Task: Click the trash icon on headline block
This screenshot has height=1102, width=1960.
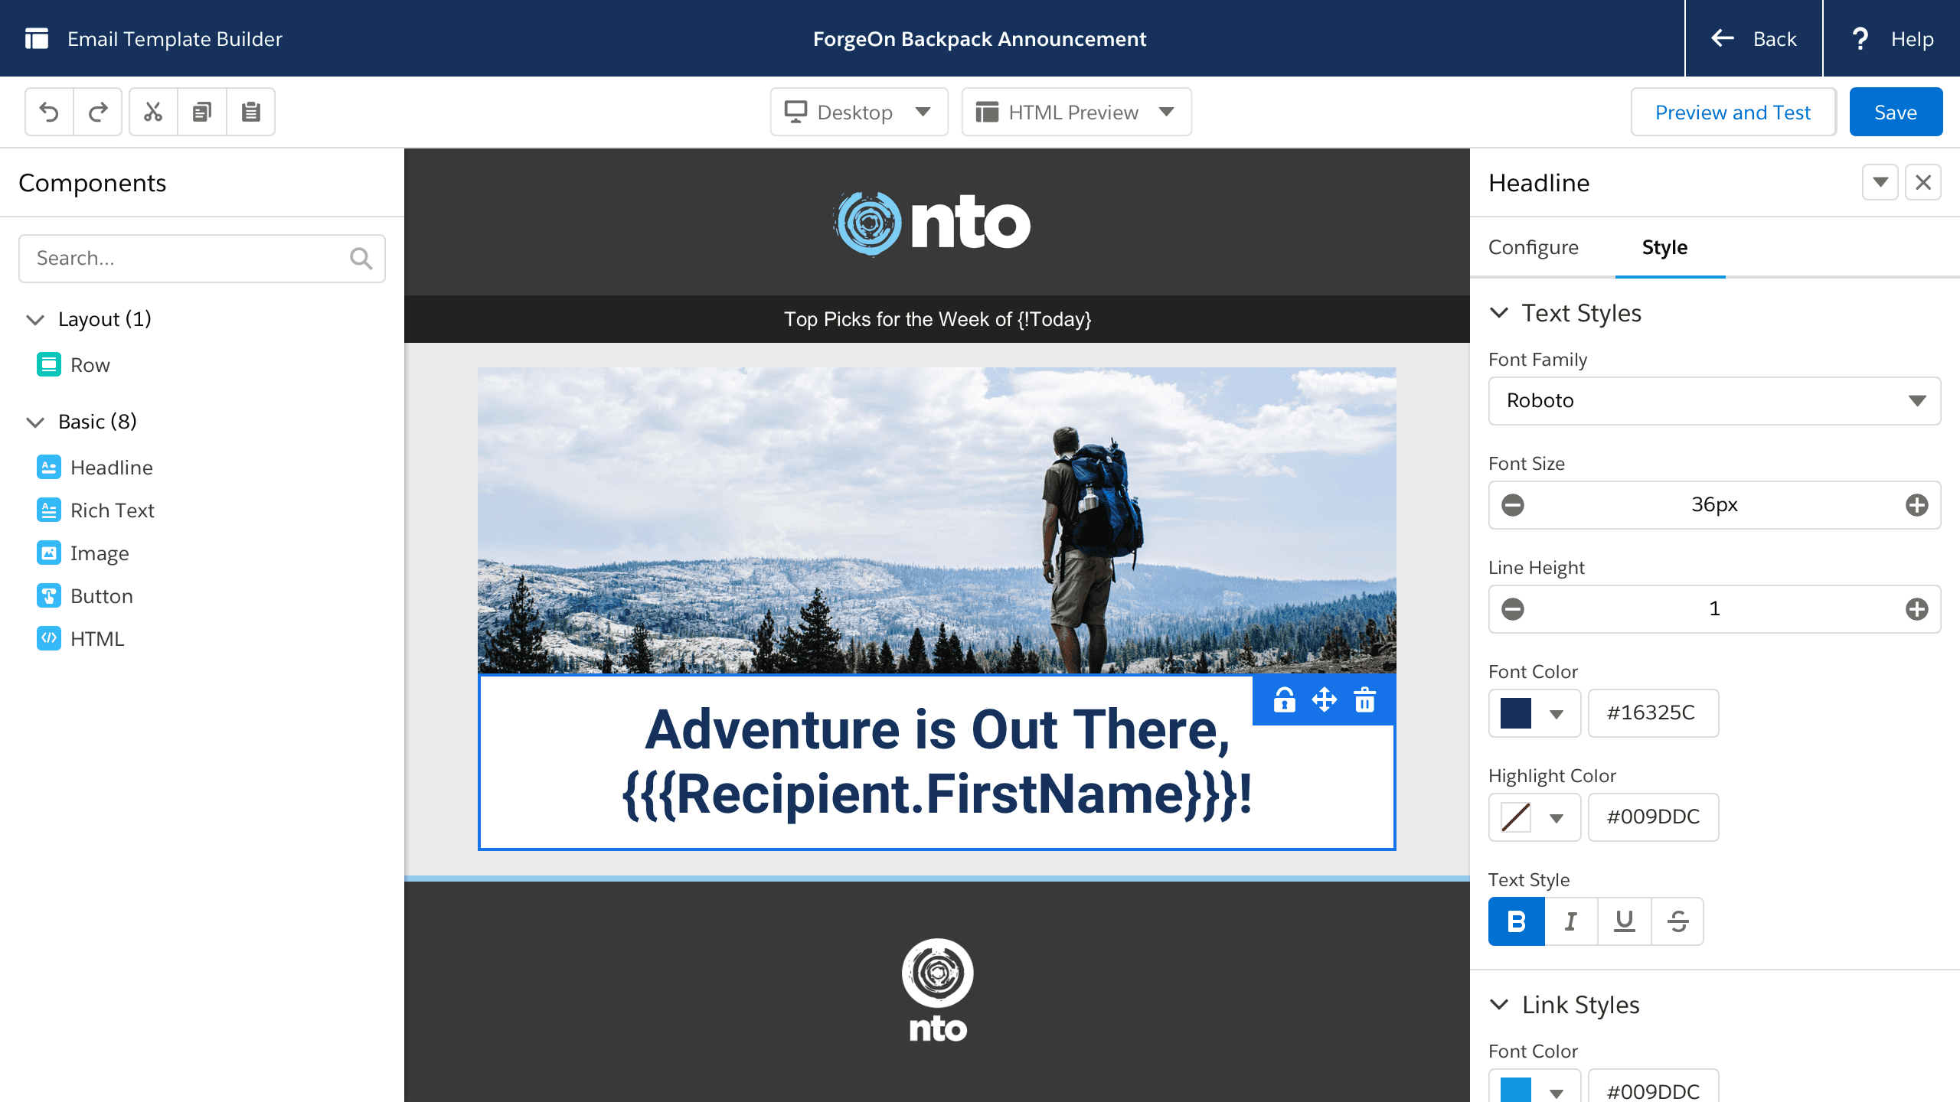Action: click(1364, 699)
